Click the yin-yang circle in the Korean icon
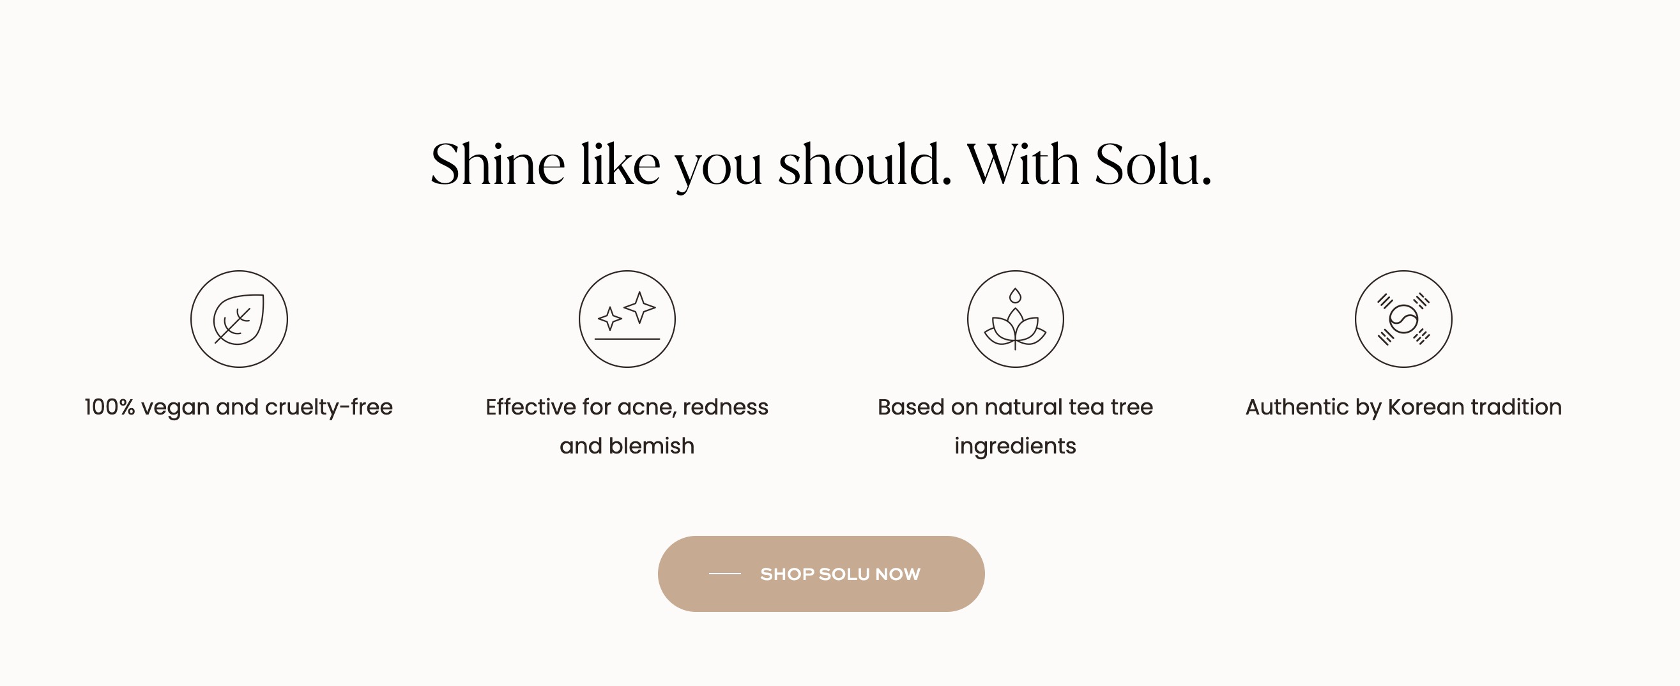1680x686 pixels. coord(1403,319)
